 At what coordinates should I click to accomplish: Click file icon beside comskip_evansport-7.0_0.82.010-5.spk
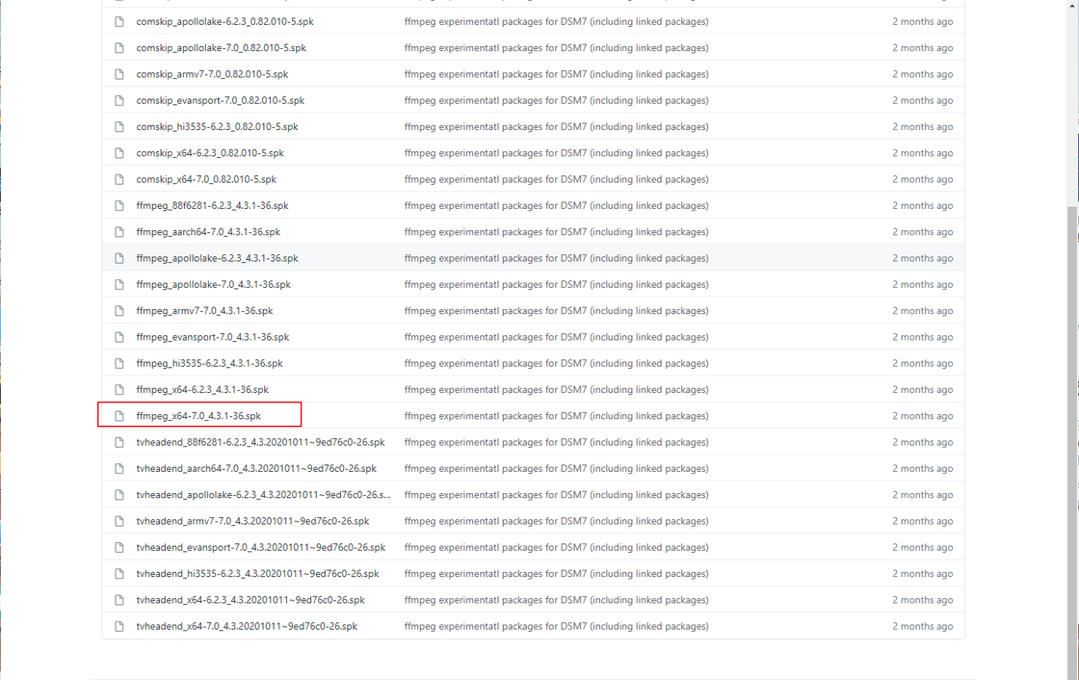click(119, 100)
